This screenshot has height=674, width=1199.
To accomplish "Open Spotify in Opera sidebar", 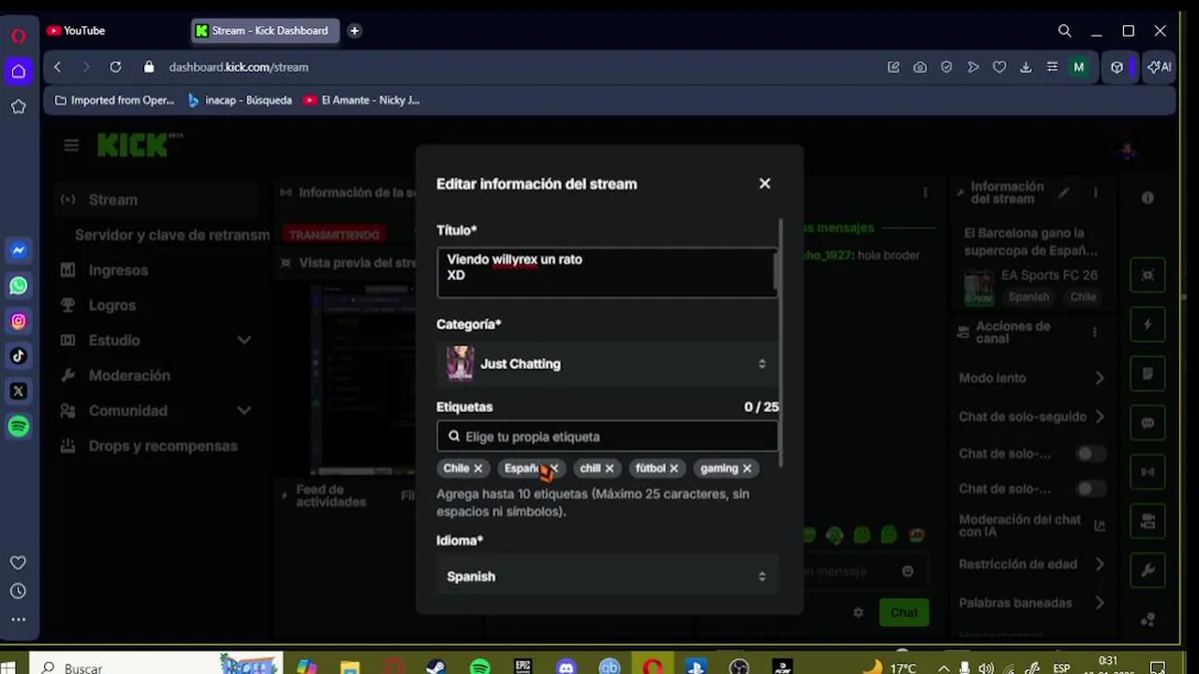I will pos(18,427).
